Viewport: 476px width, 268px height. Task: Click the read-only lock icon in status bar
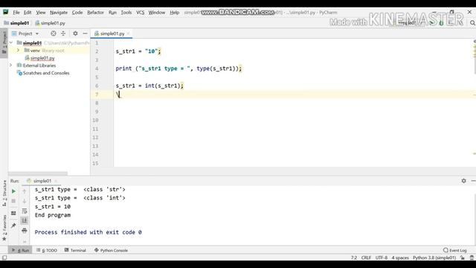pos(462,258)
